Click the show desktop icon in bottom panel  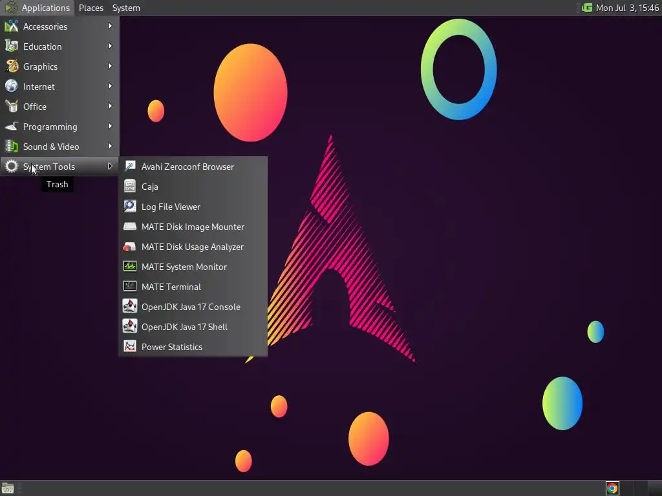pos(8,488)
